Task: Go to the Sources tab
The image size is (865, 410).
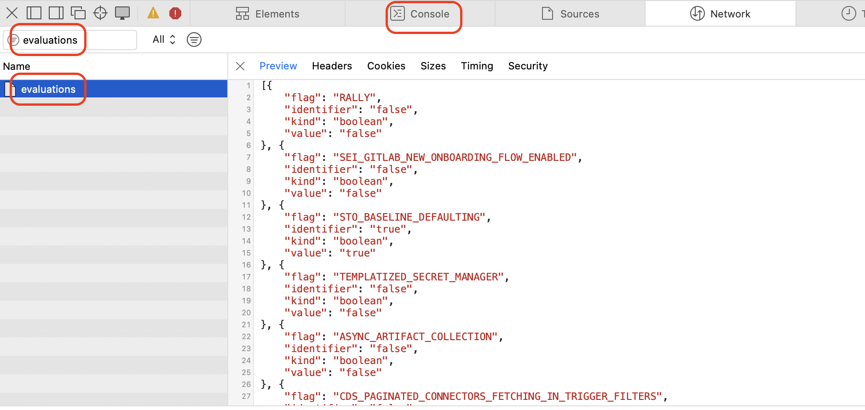Action: [x=571, y=14]
